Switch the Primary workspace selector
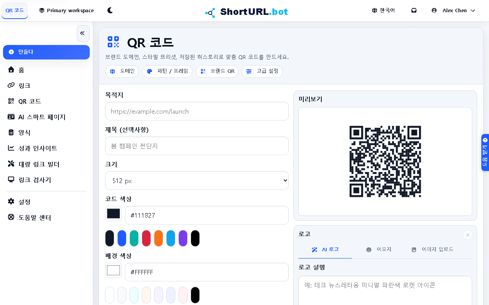This screenshot has width=489, height=305. (x=66, y=10)
